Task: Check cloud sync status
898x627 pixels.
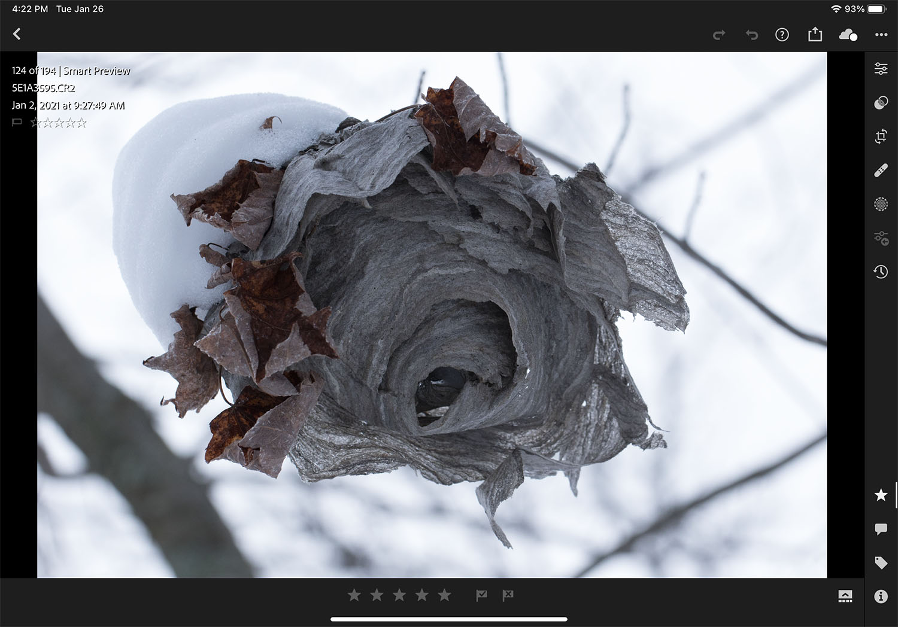Action: tap(848, 35)
